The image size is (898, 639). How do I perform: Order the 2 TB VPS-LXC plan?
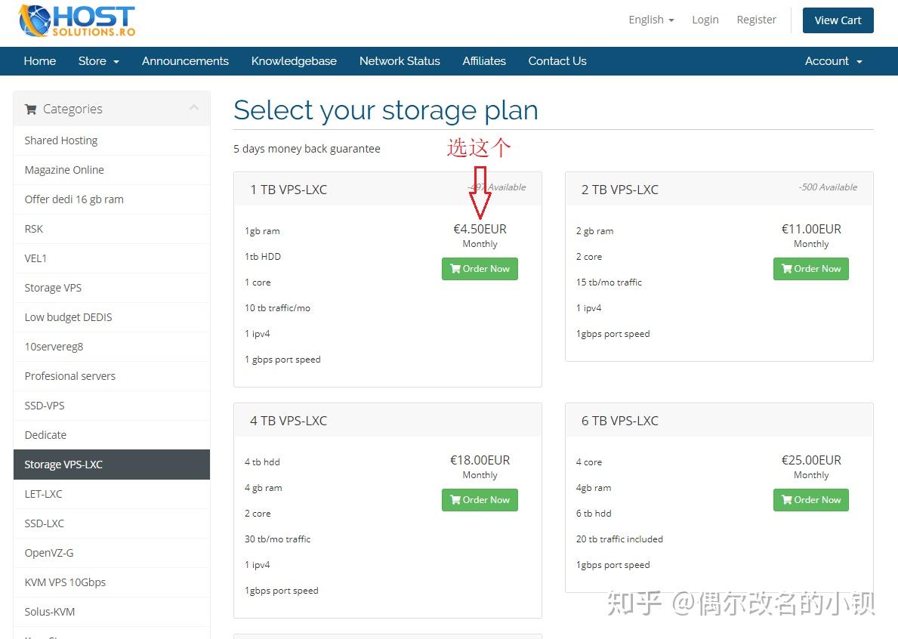click(x=810, y=269)
